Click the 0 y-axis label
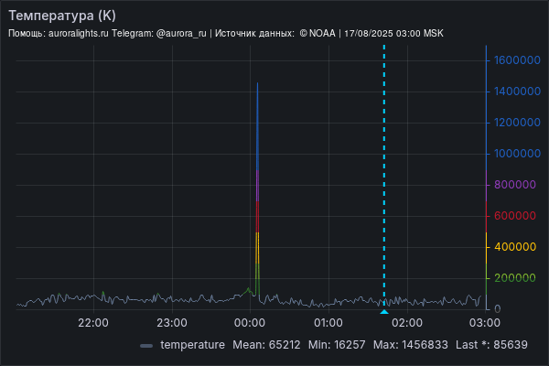 498,309
